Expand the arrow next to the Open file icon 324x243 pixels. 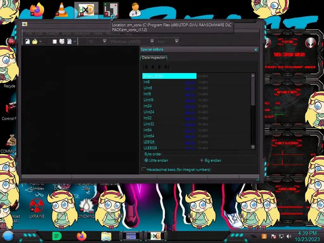tap(40, 41)
